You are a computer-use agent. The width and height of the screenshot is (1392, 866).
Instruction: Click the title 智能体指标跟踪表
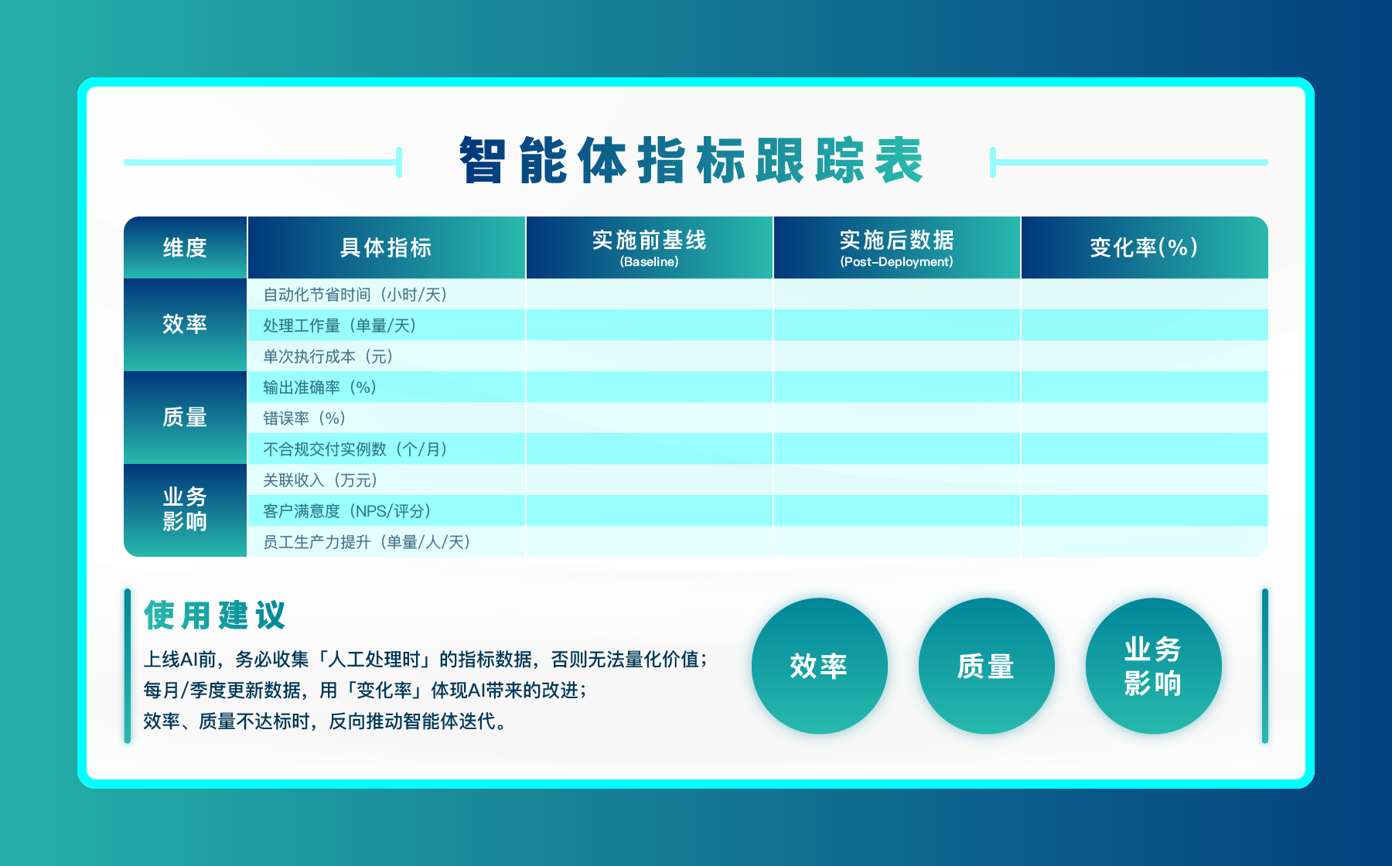click(691, 161)
